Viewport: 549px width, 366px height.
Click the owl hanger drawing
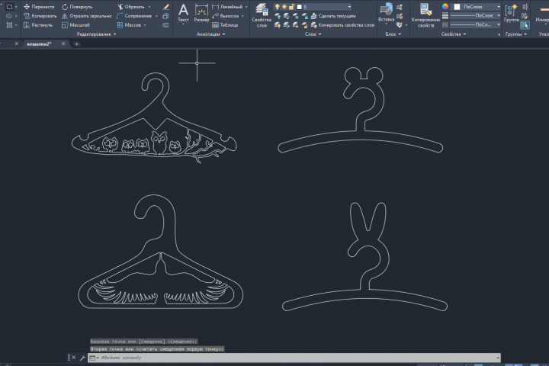(x=154, y=117)
